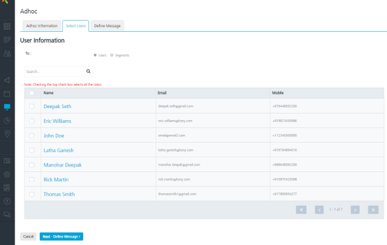Open the megaphone campaigns sidebar icon
The image size is (387, 245).
click(7, 80)
